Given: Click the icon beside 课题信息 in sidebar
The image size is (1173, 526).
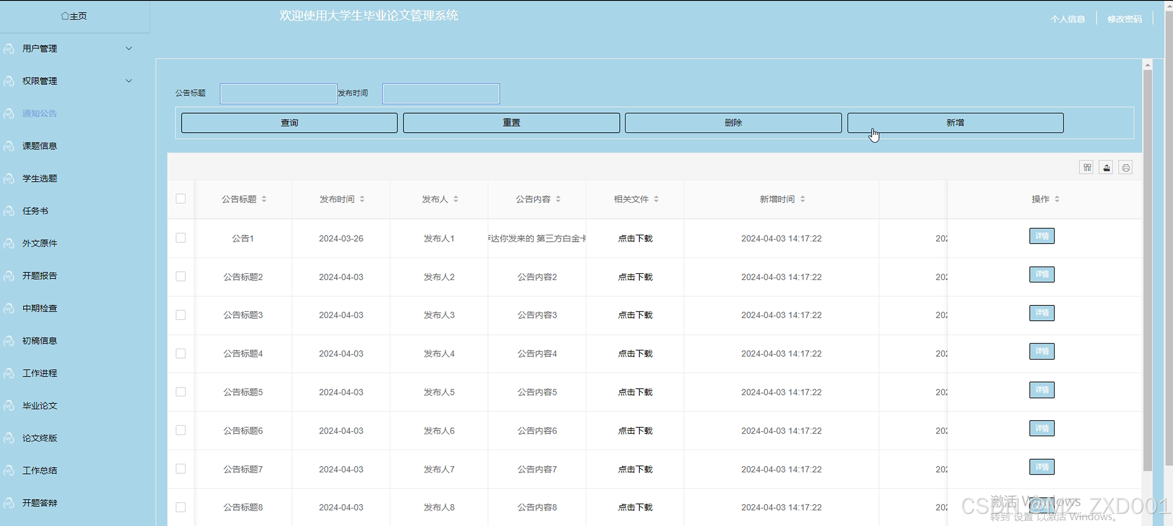Looking at the screenshot, I should [x=9, y=146].
